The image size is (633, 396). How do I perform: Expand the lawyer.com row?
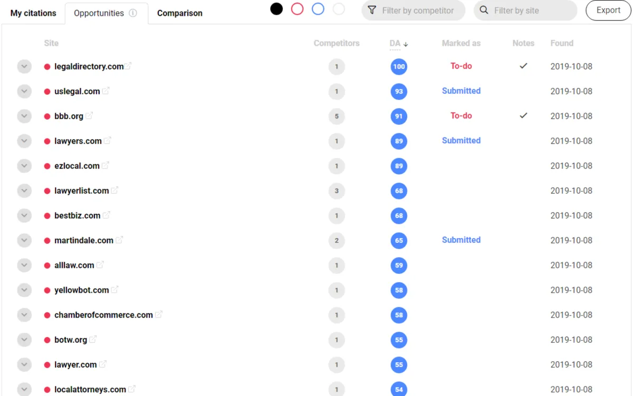[24, 364]
